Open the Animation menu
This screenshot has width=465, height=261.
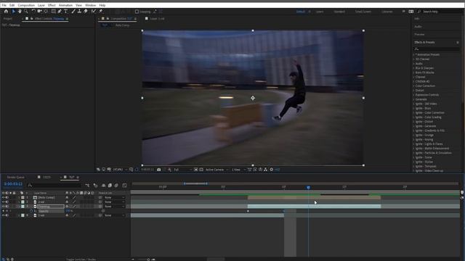point(65,5)
